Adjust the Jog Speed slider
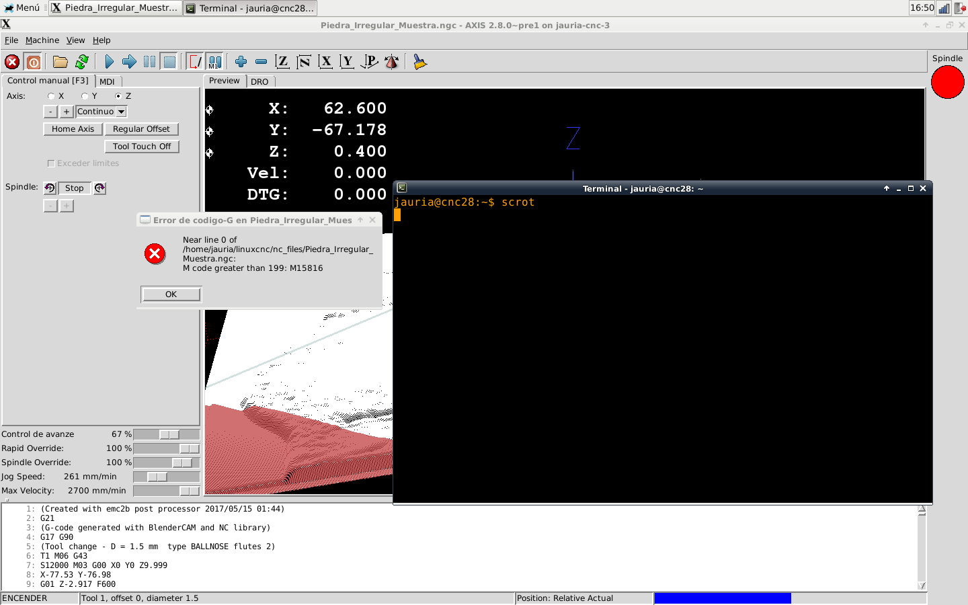The width and height of the screenshot is (968, 605). click(157, 477)
